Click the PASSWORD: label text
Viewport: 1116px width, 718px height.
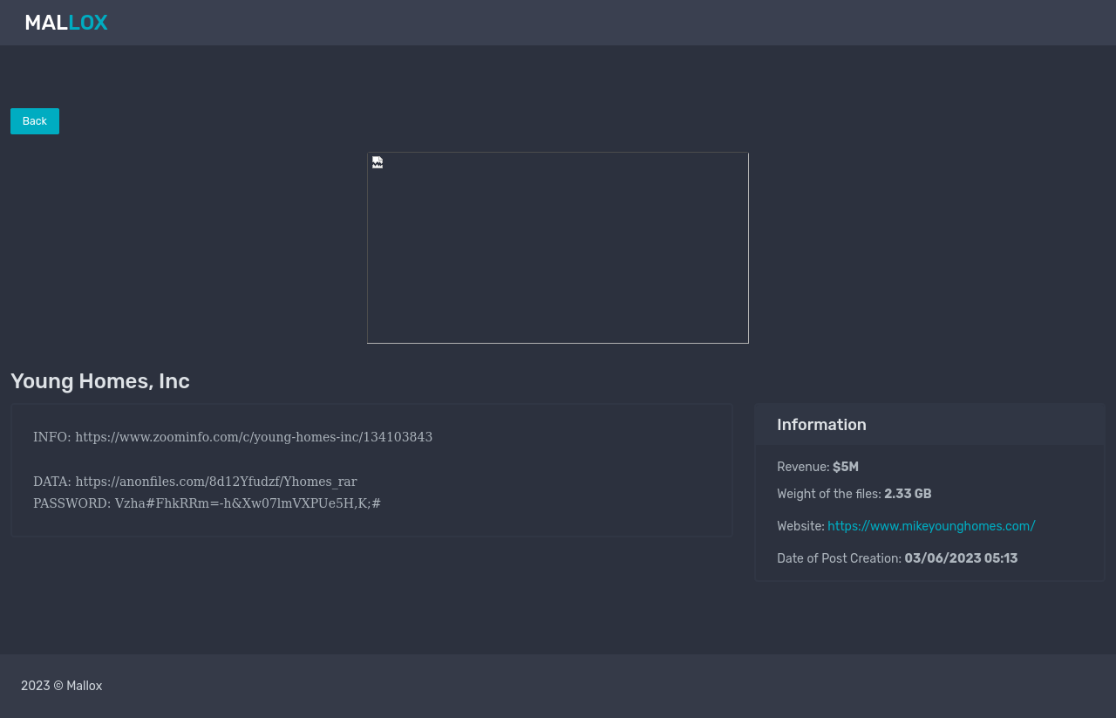click(x=71, y=503)
